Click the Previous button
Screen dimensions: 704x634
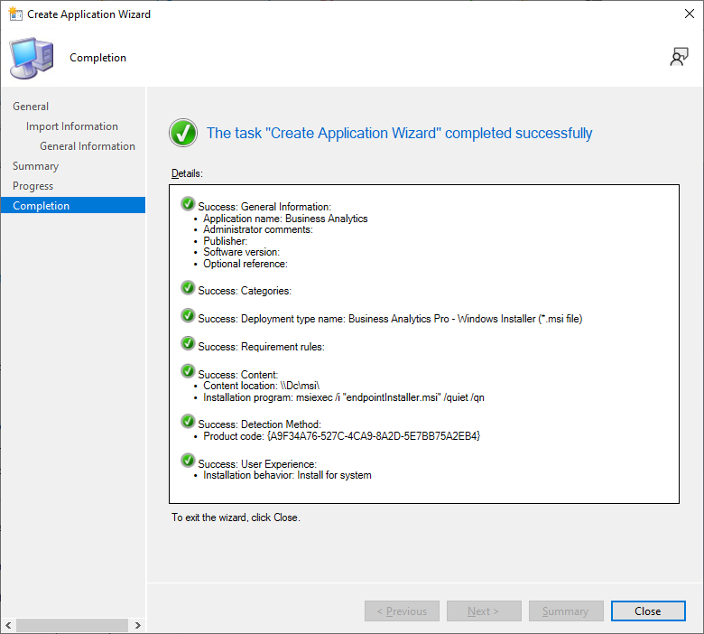point(402,611)
